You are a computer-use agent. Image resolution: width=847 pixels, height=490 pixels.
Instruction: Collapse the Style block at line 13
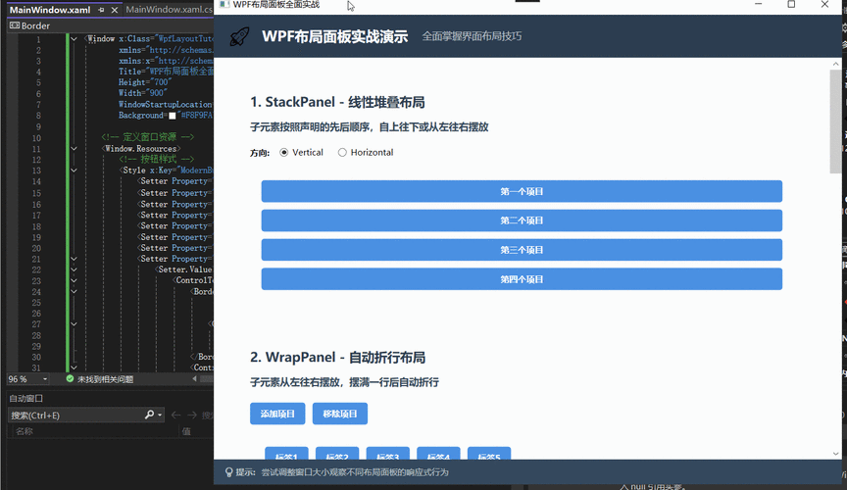(x=74, y=171)
